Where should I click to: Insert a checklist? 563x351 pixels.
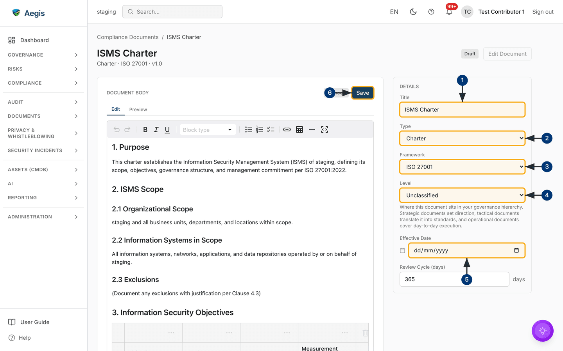pos(271,129)
